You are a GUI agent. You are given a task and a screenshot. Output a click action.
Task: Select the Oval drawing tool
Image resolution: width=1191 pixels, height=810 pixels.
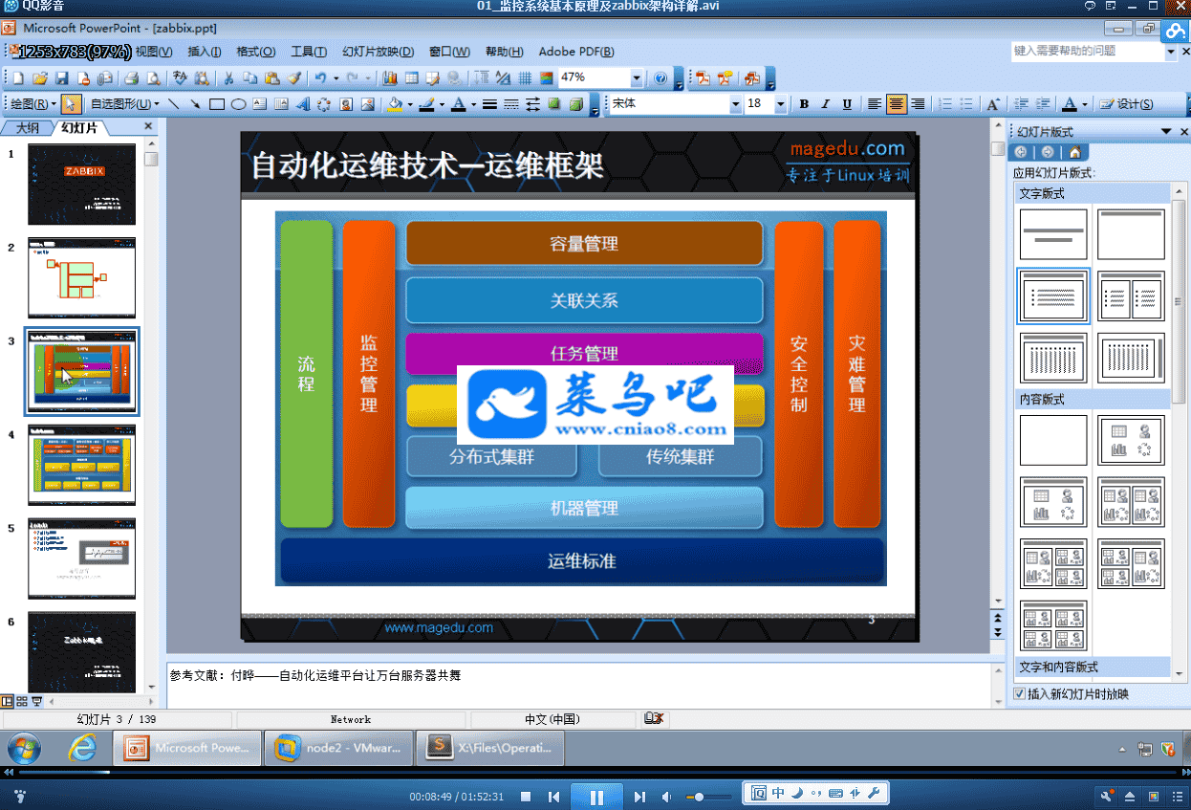[x=238, y=104]
